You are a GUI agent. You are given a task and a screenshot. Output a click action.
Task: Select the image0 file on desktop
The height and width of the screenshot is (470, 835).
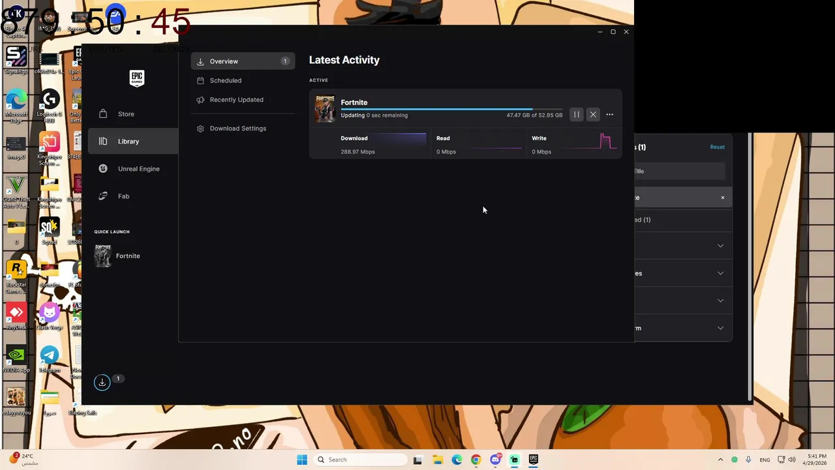tap(16, 148)
